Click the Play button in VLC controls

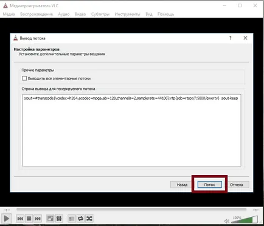pyautogui.click(x=6, y=219)
